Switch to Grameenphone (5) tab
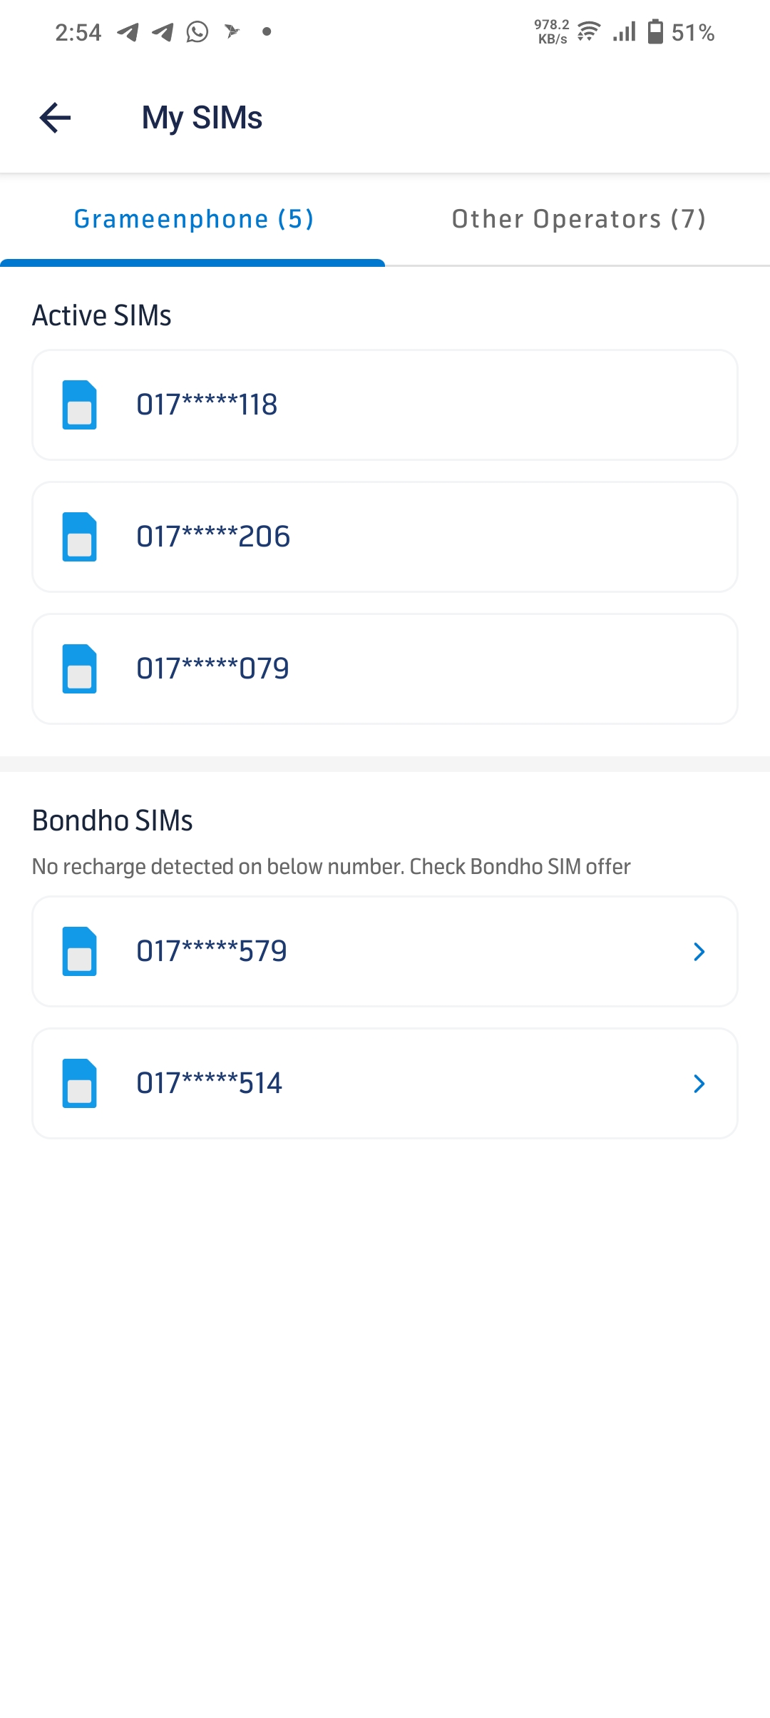Viewport: 770px width, 1718px height. [x=193, y=219]
